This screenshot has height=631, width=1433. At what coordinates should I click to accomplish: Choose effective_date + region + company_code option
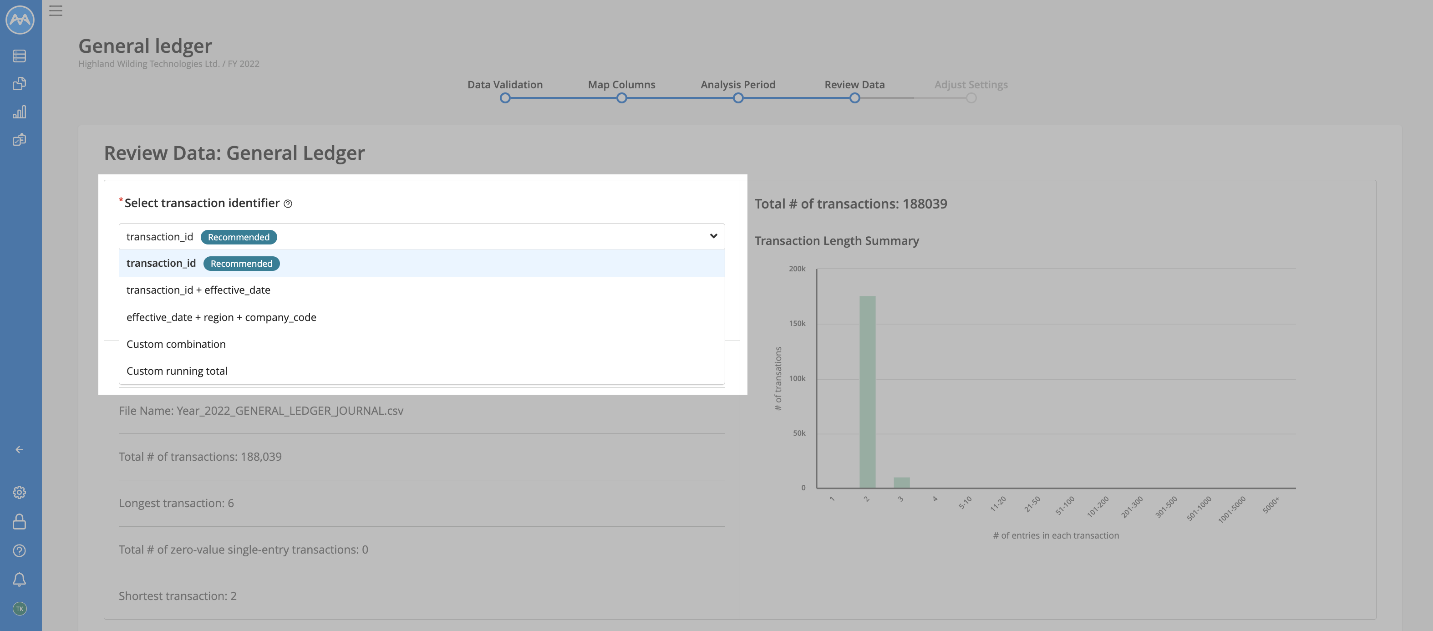[x=422, y=317]
